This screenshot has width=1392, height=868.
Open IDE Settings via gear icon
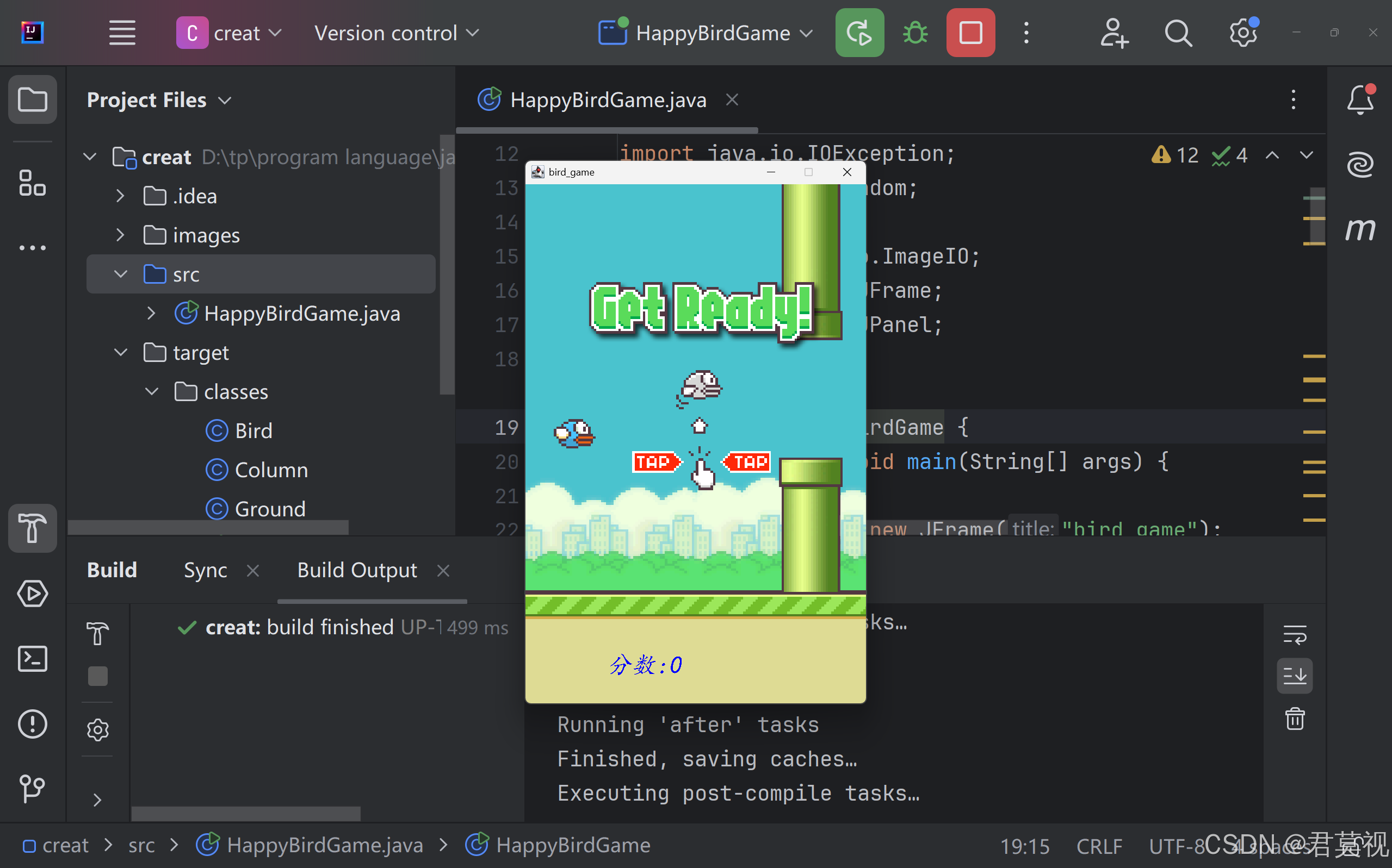click(x=1242, y=33)
